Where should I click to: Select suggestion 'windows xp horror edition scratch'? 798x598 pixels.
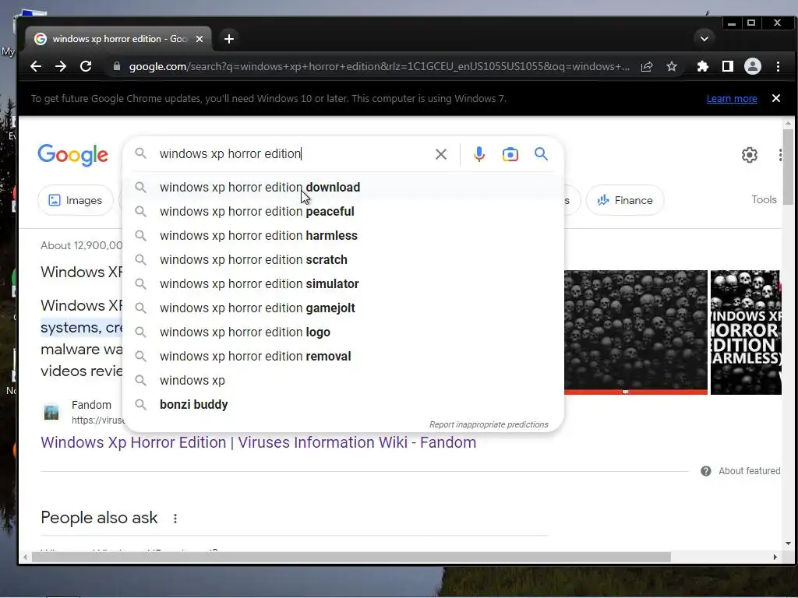[x=344, y=260]
